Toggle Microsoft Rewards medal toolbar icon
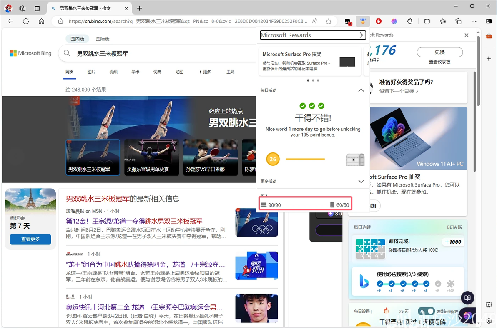The width and height of the screenshot is (497, 329). 363,21
